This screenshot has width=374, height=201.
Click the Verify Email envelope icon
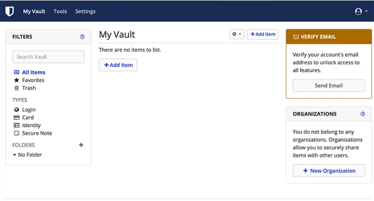point(296,37)
